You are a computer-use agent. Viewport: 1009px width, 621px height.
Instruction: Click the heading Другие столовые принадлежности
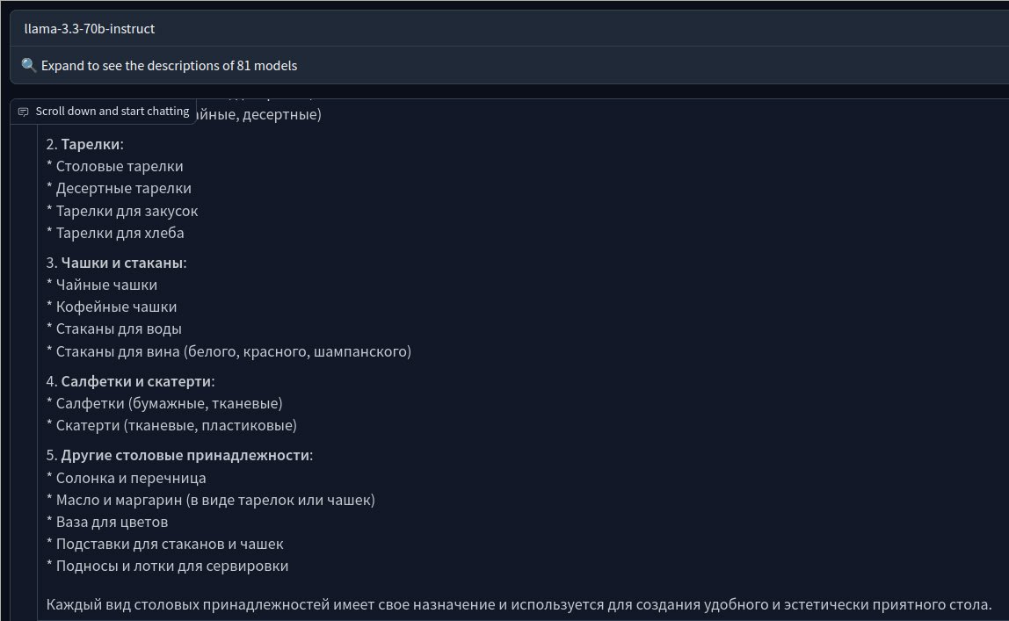click(186, 456)
